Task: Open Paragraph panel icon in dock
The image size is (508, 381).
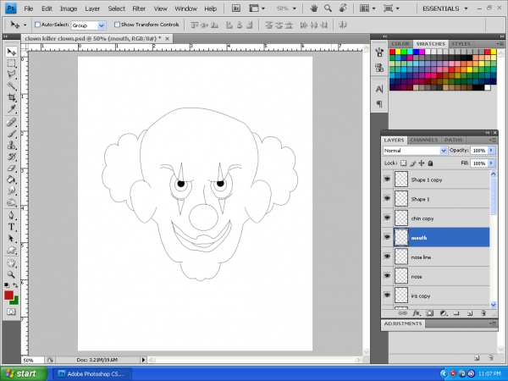Action: pos(379,104)
